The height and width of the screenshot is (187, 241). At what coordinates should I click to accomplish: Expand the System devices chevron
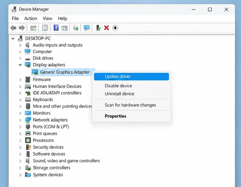[x=20, y=175]
